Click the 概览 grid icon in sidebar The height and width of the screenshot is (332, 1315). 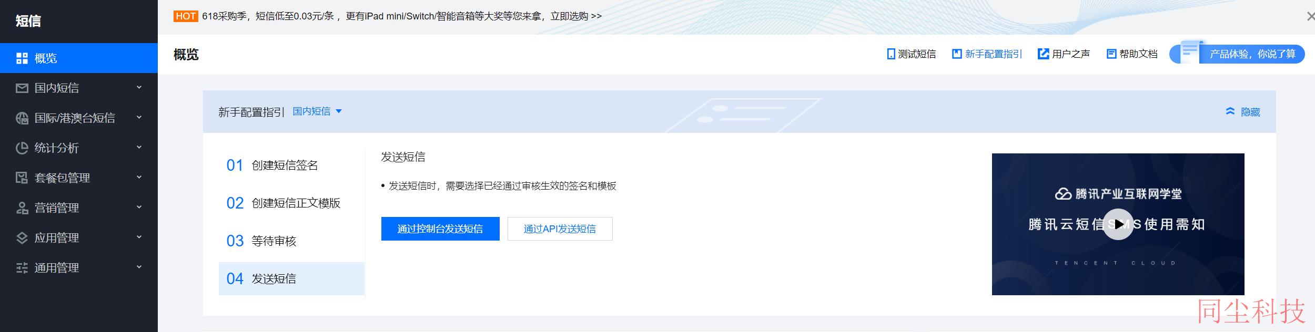point(22,58)
